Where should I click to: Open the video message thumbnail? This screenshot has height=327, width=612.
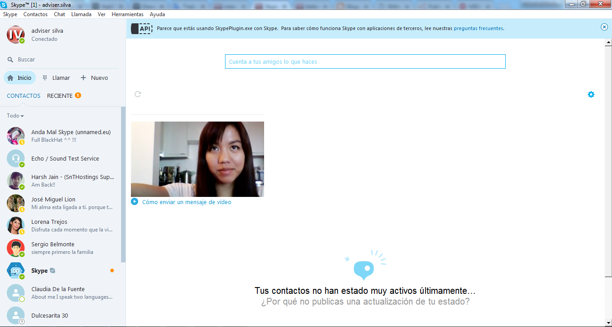click(197, 159)
